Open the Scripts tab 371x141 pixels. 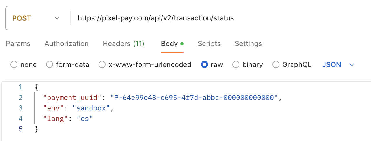tap(209, 44)
